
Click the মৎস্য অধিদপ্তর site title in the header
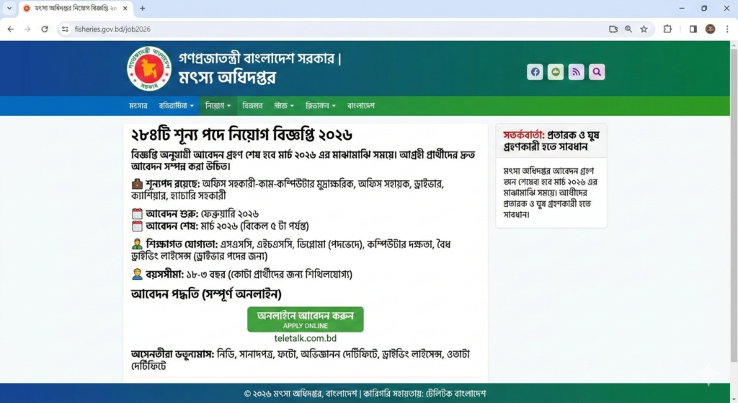[x=227, y=77]
